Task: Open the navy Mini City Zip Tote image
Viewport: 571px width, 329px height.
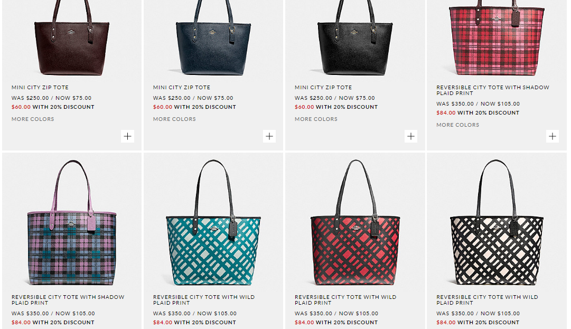Action: pos(213,42)
